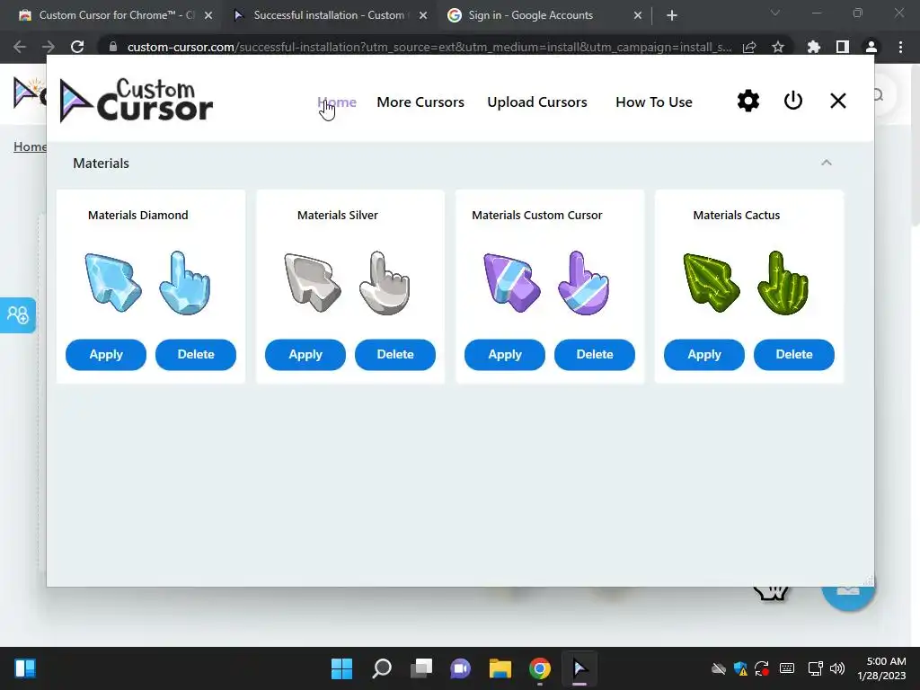This screenshot has height=690, width=920.
Task: Open the More Cursors menu item
Action: tap(420, 102)
